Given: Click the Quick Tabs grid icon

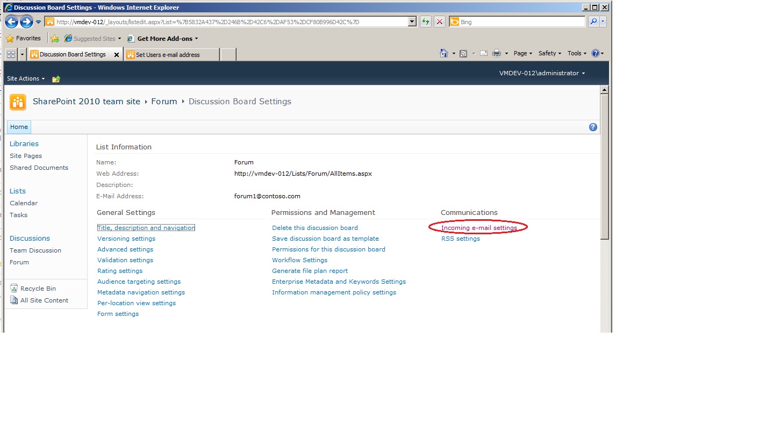Looking at the screenshot, I should [11, 54].
